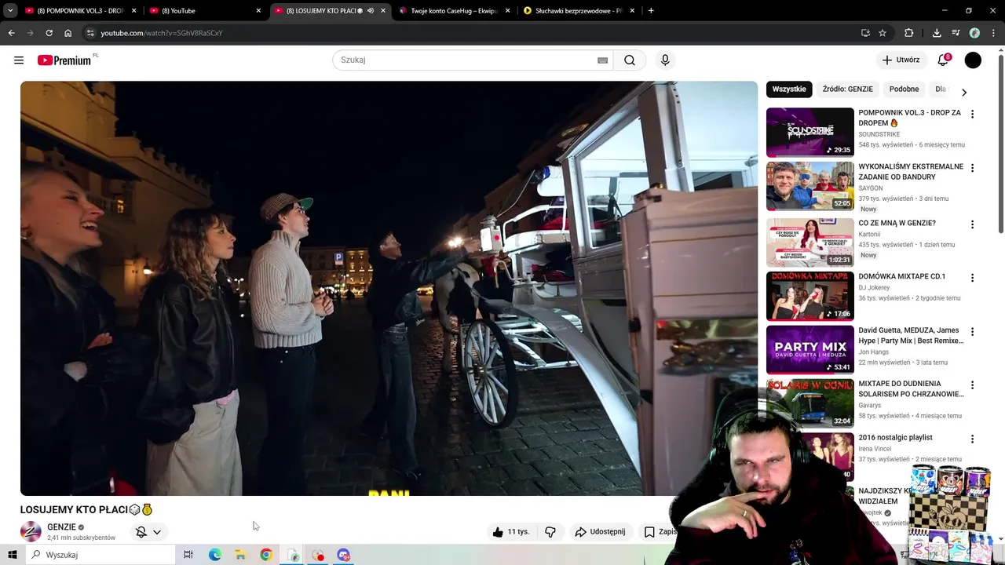Image resolution: width=1005 pixels, height=565 pixels.
Task: Mute the LOSUJEMY KTO PŁACI tab audio
Action: pyautogui.click(x=371, y=11)
